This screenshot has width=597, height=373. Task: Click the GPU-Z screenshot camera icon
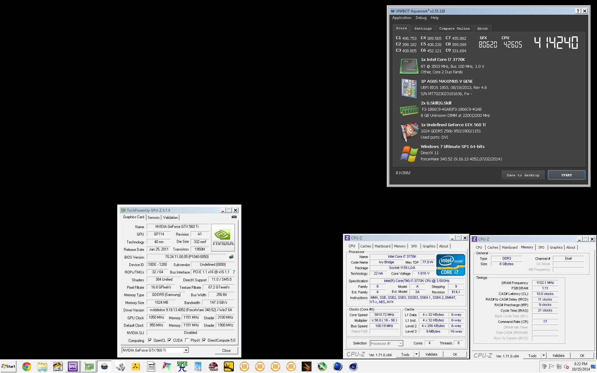click(234, 217)
